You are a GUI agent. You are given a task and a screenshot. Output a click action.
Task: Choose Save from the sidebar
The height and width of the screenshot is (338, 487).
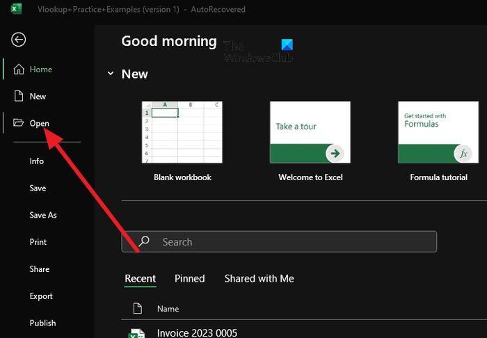tap(38, 188)
